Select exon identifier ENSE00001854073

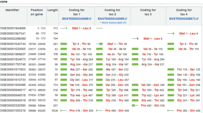13,59
